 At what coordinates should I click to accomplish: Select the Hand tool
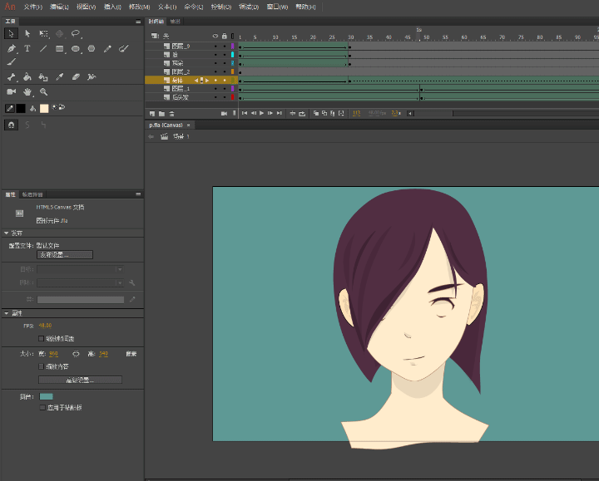click(x=27, y=92)
